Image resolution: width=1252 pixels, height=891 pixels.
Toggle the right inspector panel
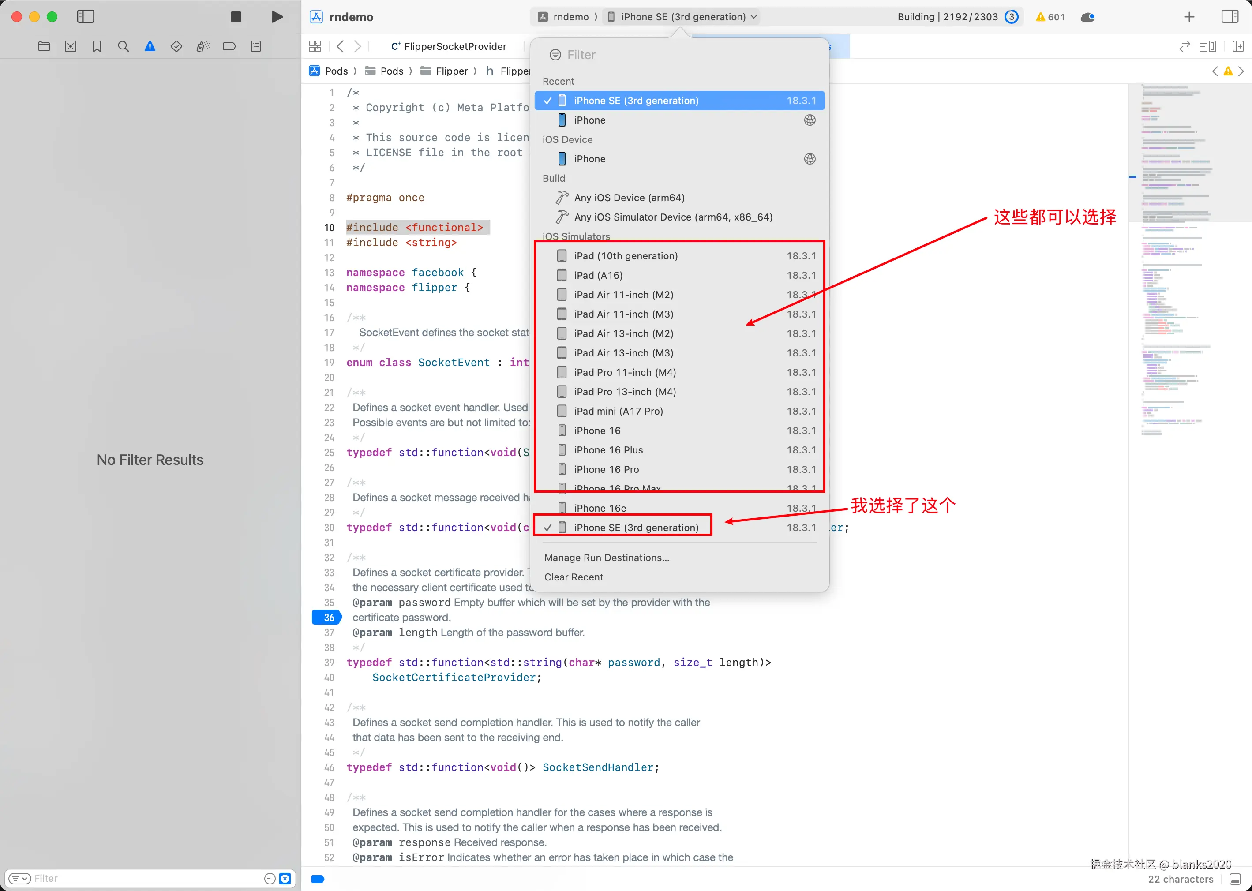click(x=1230, y=17)
